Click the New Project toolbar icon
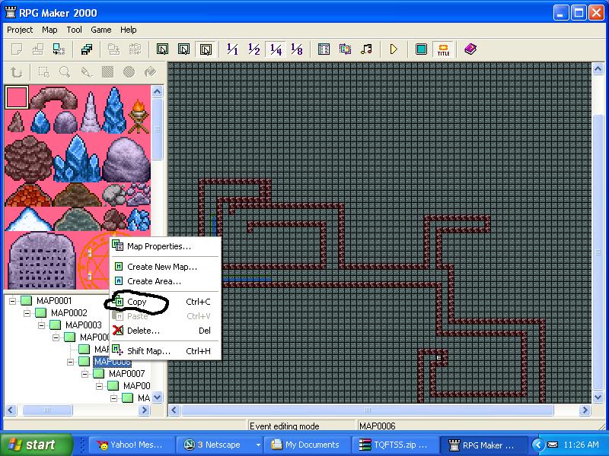Viewport: 609px width, 456px height. click(x=17, y=49)
